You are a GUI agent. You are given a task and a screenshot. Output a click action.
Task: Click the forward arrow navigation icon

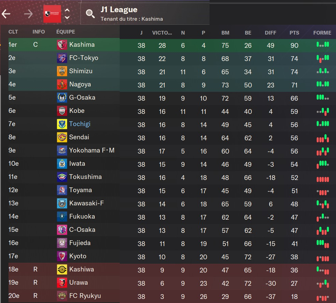[x=28, y=14]
